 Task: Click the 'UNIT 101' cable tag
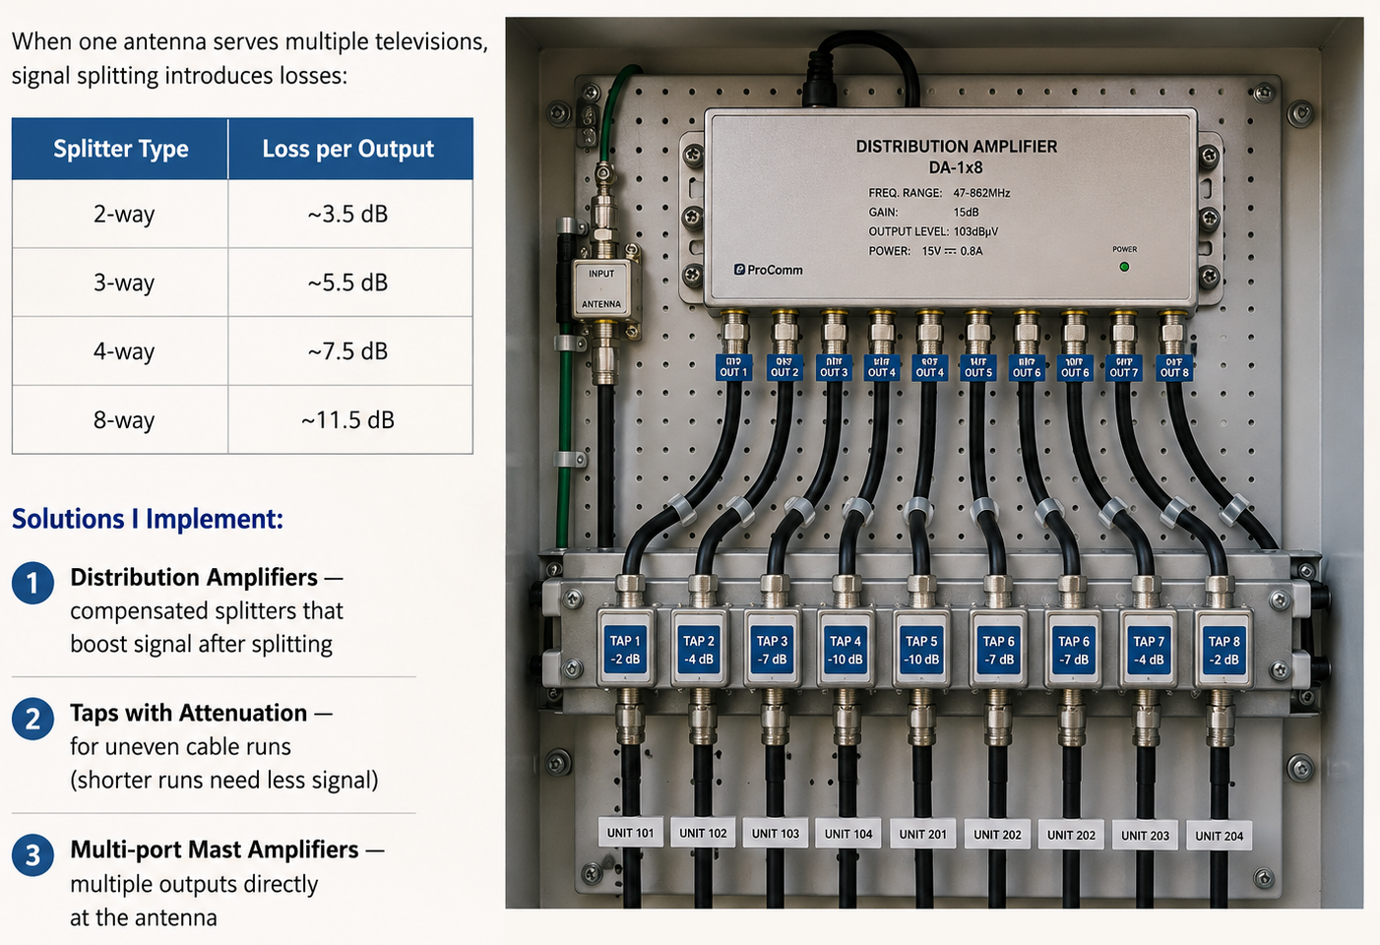pos(631,833)
